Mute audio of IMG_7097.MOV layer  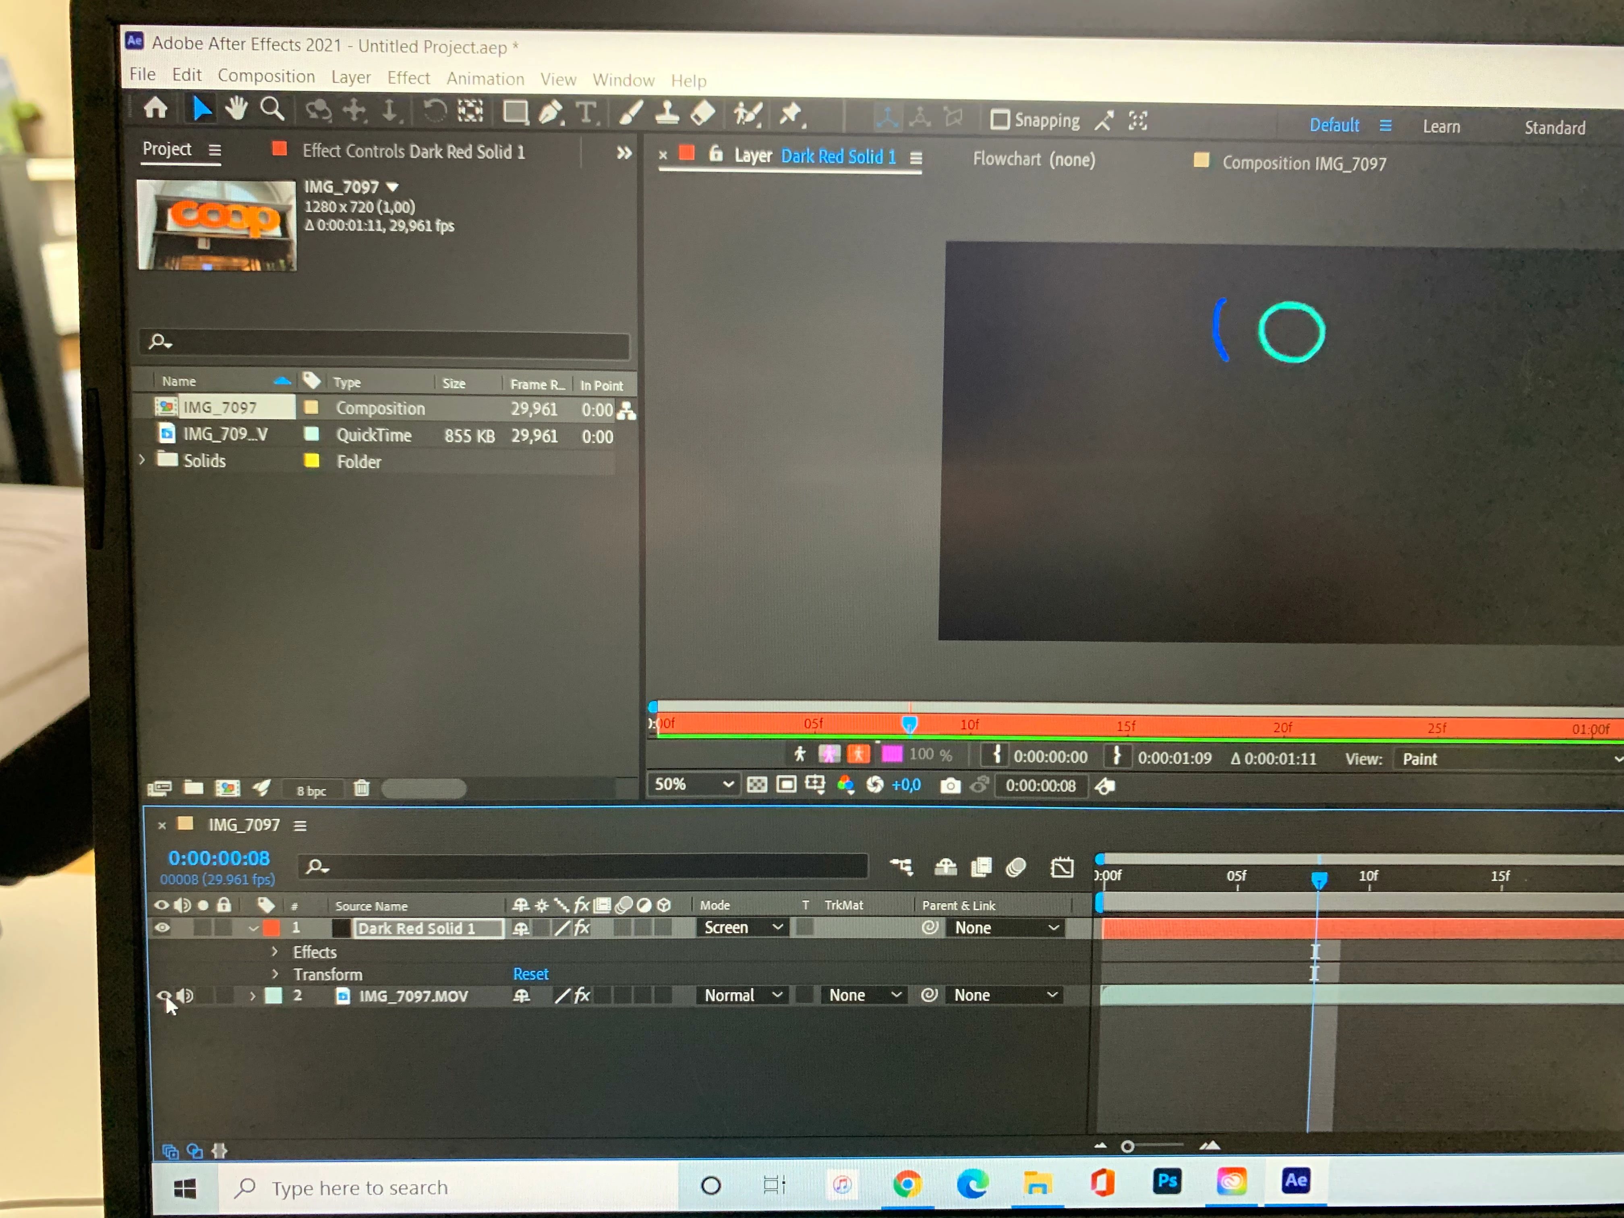[186, 996]
